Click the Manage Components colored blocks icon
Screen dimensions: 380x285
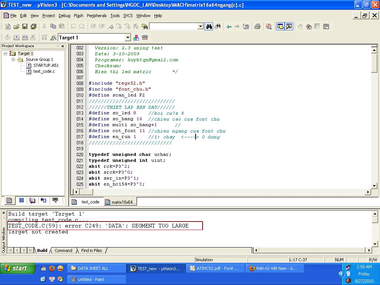(136, 37)
